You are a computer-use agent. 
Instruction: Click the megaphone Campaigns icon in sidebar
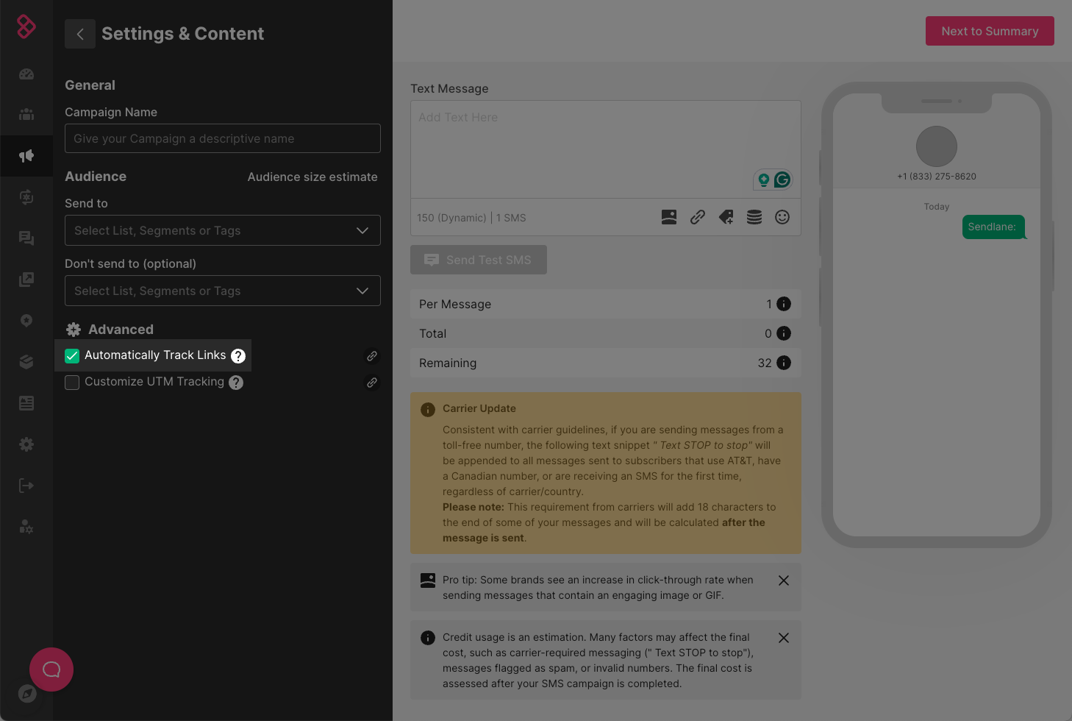pos(26,156)
